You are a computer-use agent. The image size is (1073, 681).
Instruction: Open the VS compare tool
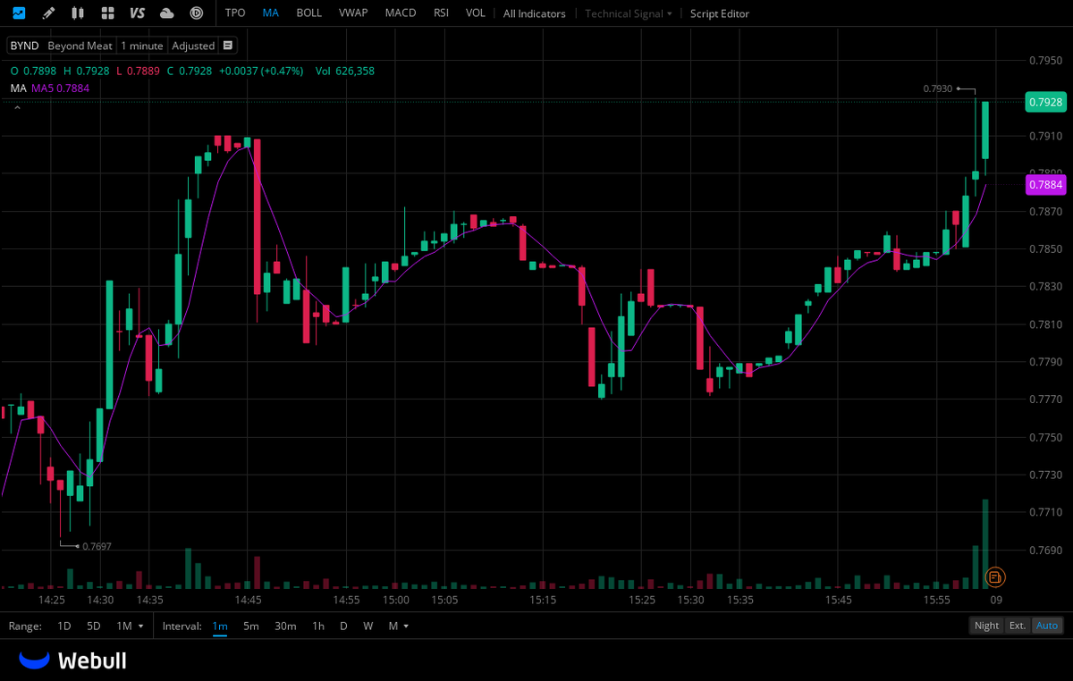(137, 13)
